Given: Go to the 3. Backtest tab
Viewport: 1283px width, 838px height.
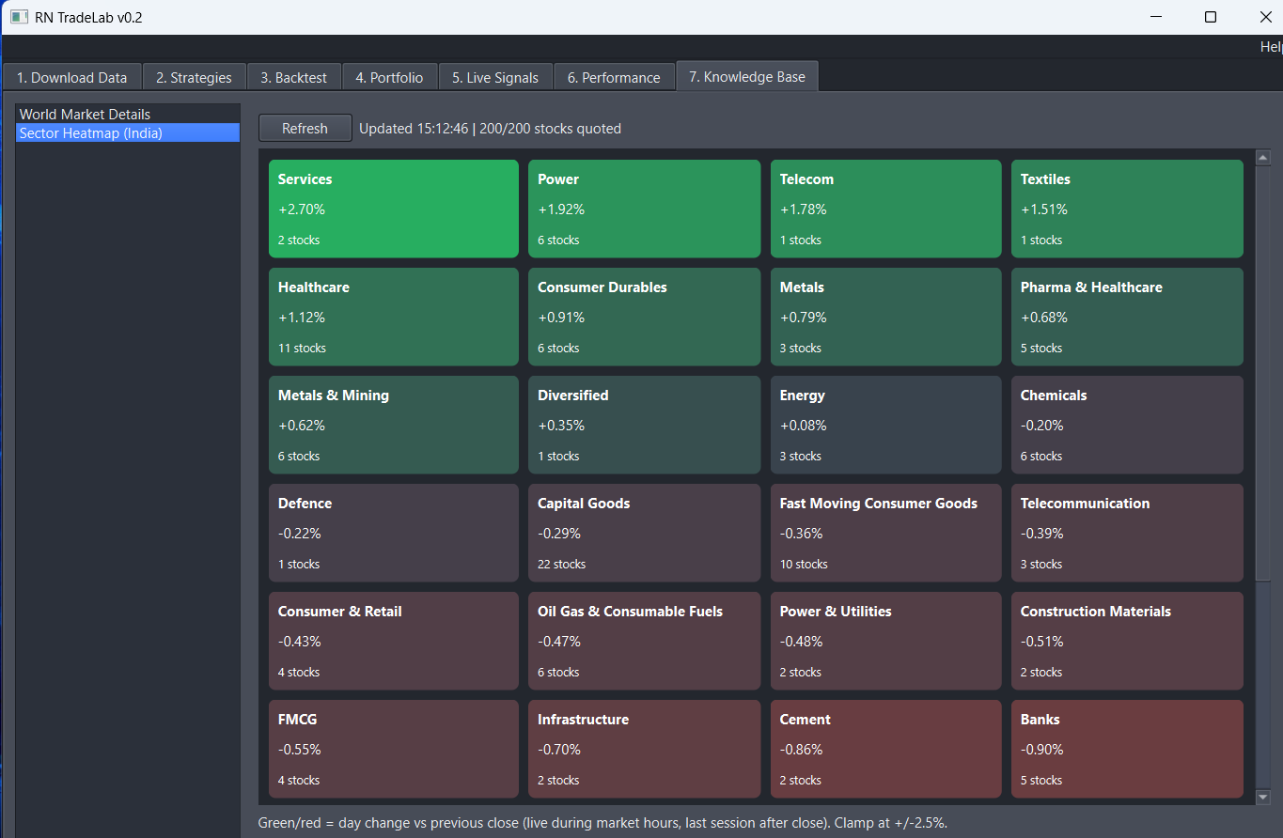Looking at the screenshot, I should [x=294, y=77].
